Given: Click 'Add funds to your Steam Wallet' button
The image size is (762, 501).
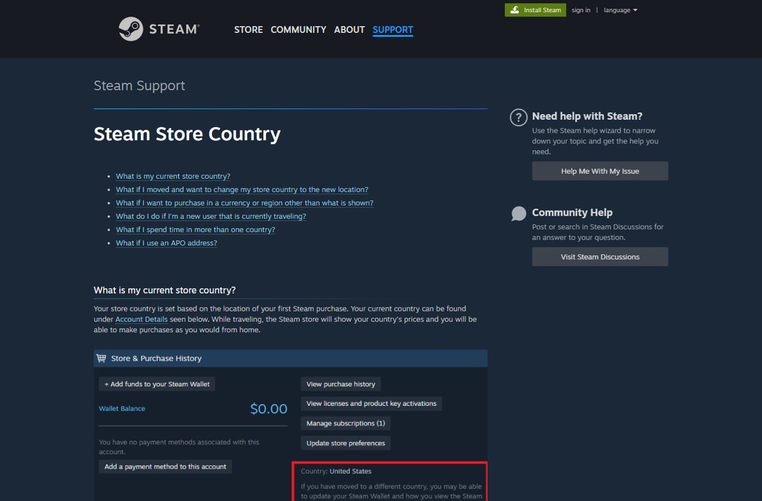Looking at the screenshot, I should (157, 384).
